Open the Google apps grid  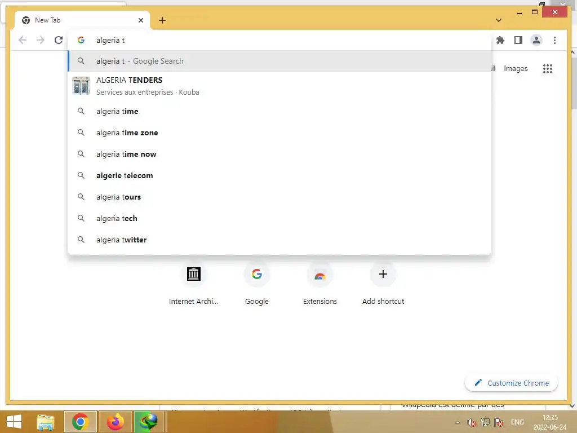[548, 68]
